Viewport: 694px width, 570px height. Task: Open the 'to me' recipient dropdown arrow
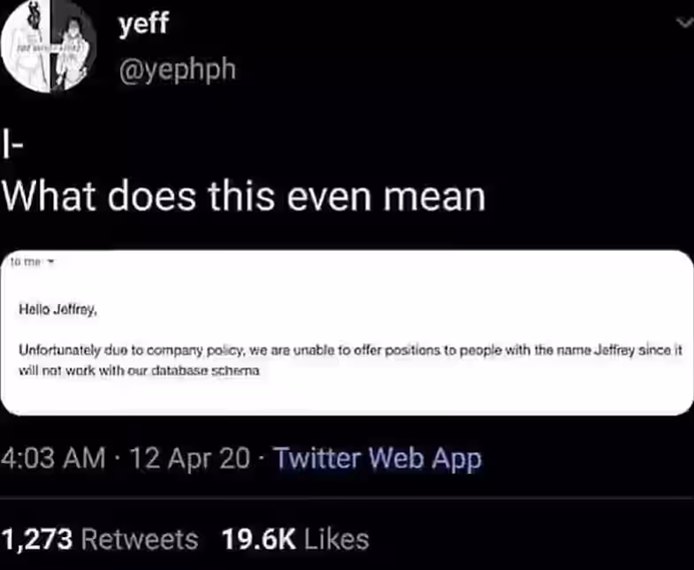point(50,262)
